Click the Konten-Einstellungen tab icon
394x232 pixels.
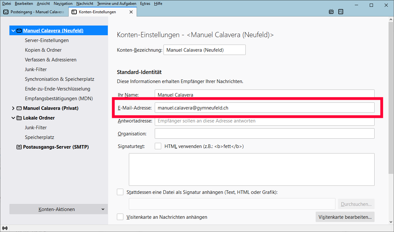pos(74,12)
